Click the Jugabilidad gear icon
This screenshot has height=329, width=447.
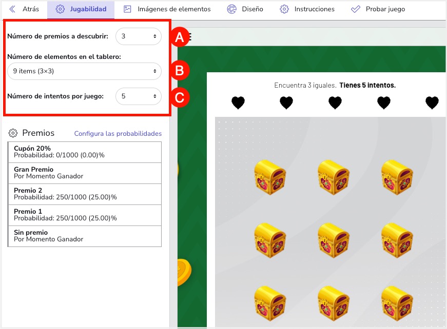pos(60,9)
